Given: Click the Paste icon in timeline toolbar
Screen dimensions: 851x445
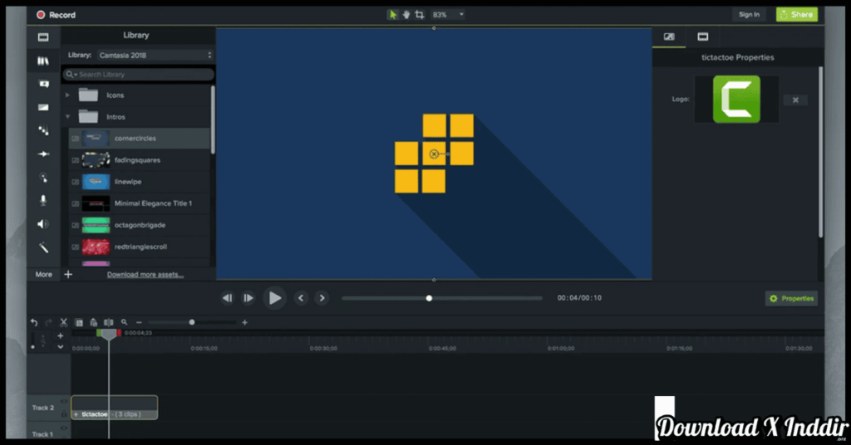Looking at the screenshot, I should tap(93, 322).
